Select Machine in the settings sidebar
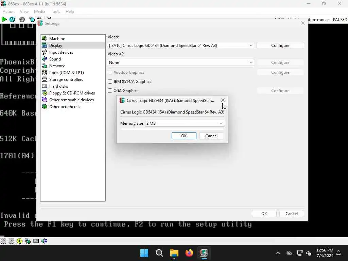This screenshot has width=348, height=261. coord(73,39)
